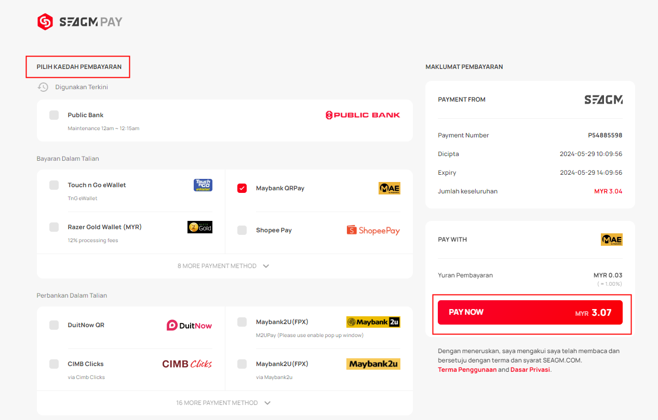Uncheck the Maybank QRPay checkbox
This screenshot has width=658, height=420.
click(x=242, y=188)
